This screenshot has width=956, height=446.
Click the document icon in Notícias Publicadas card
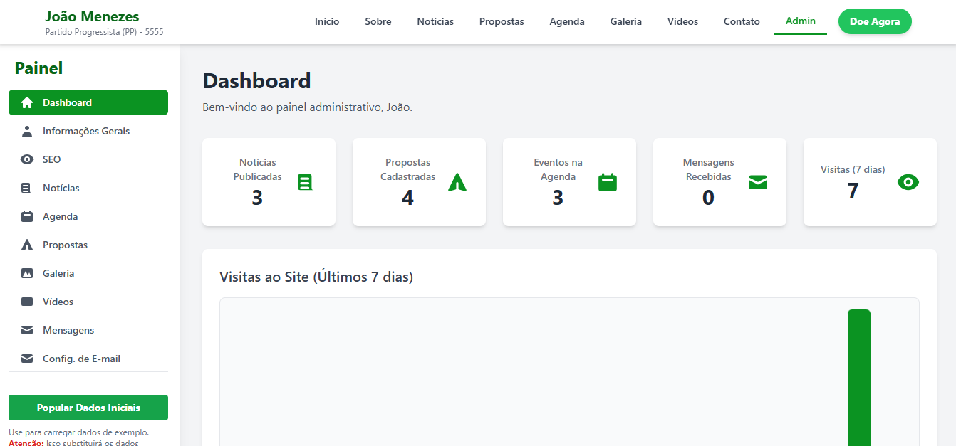click(x=305, y=183)
